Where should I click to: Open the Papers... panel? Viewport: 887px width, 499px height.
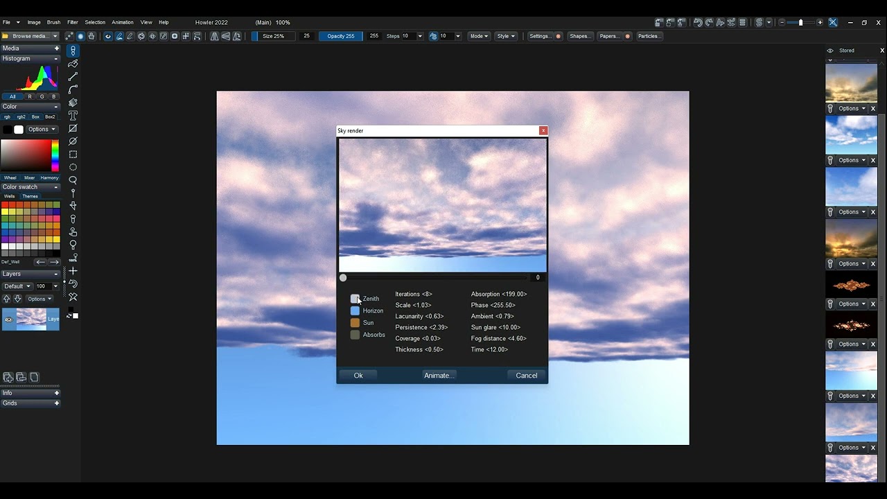click(x=610, y=36)
